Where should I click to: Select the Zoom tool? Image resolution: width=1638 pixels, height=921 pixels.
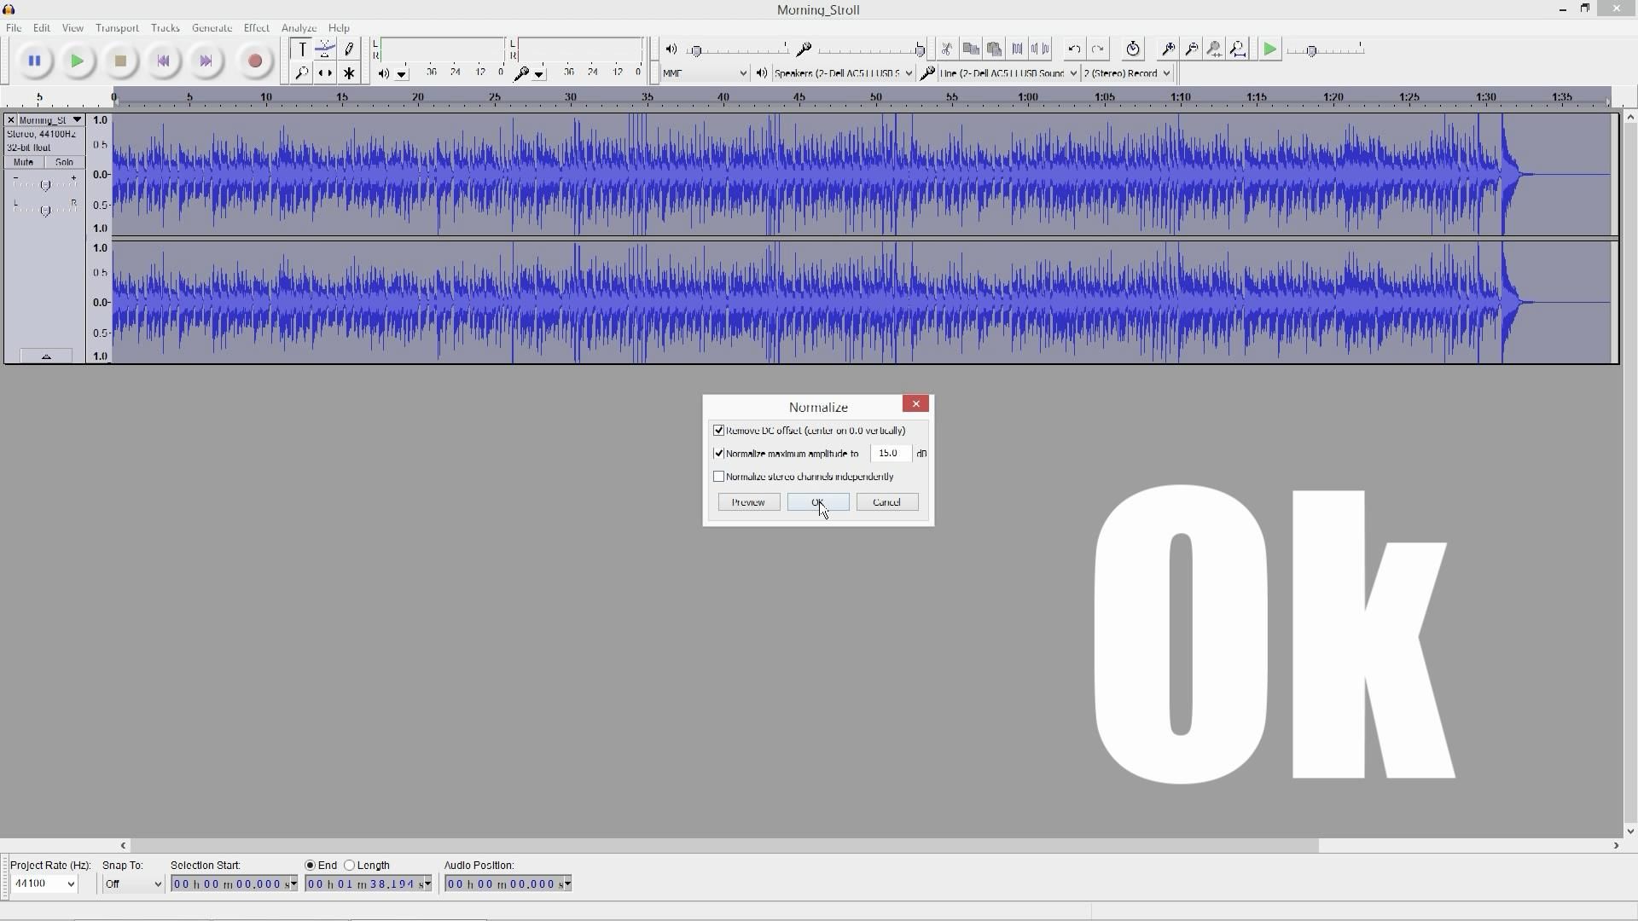click(301, 73)
